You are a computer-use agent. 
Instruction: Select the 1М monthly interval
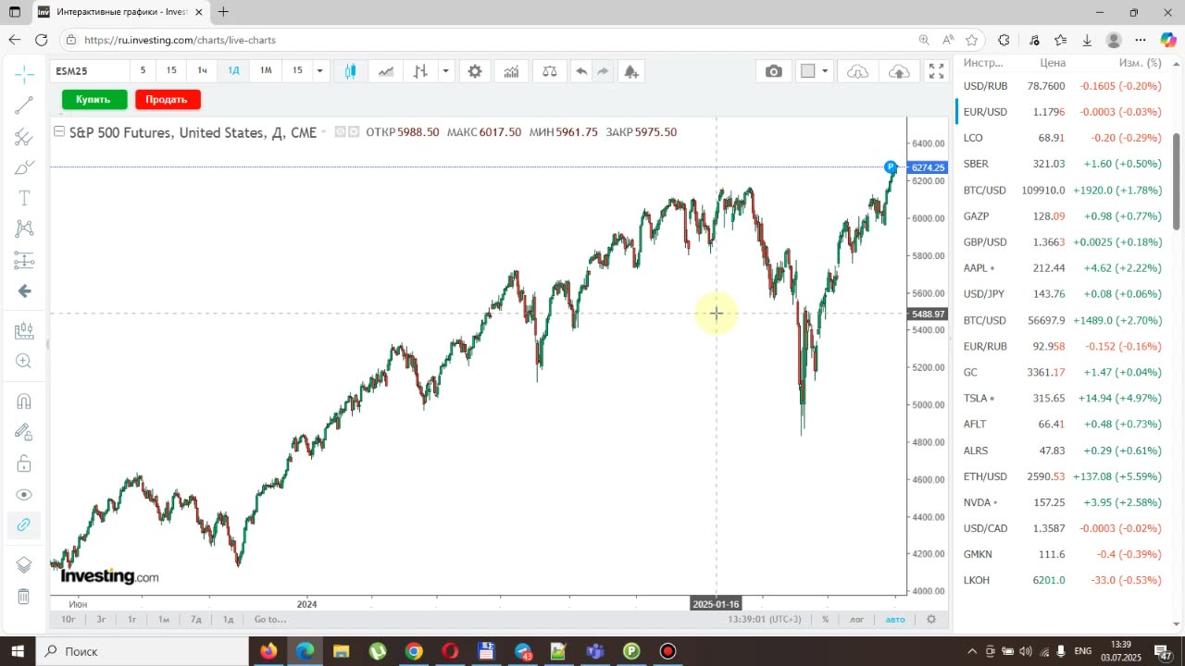click(x=266, y=70)
